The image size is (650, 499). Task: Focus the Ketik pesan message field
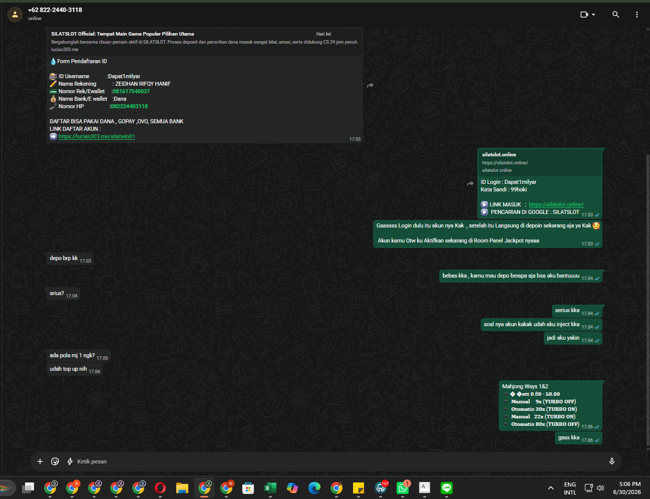341,461
